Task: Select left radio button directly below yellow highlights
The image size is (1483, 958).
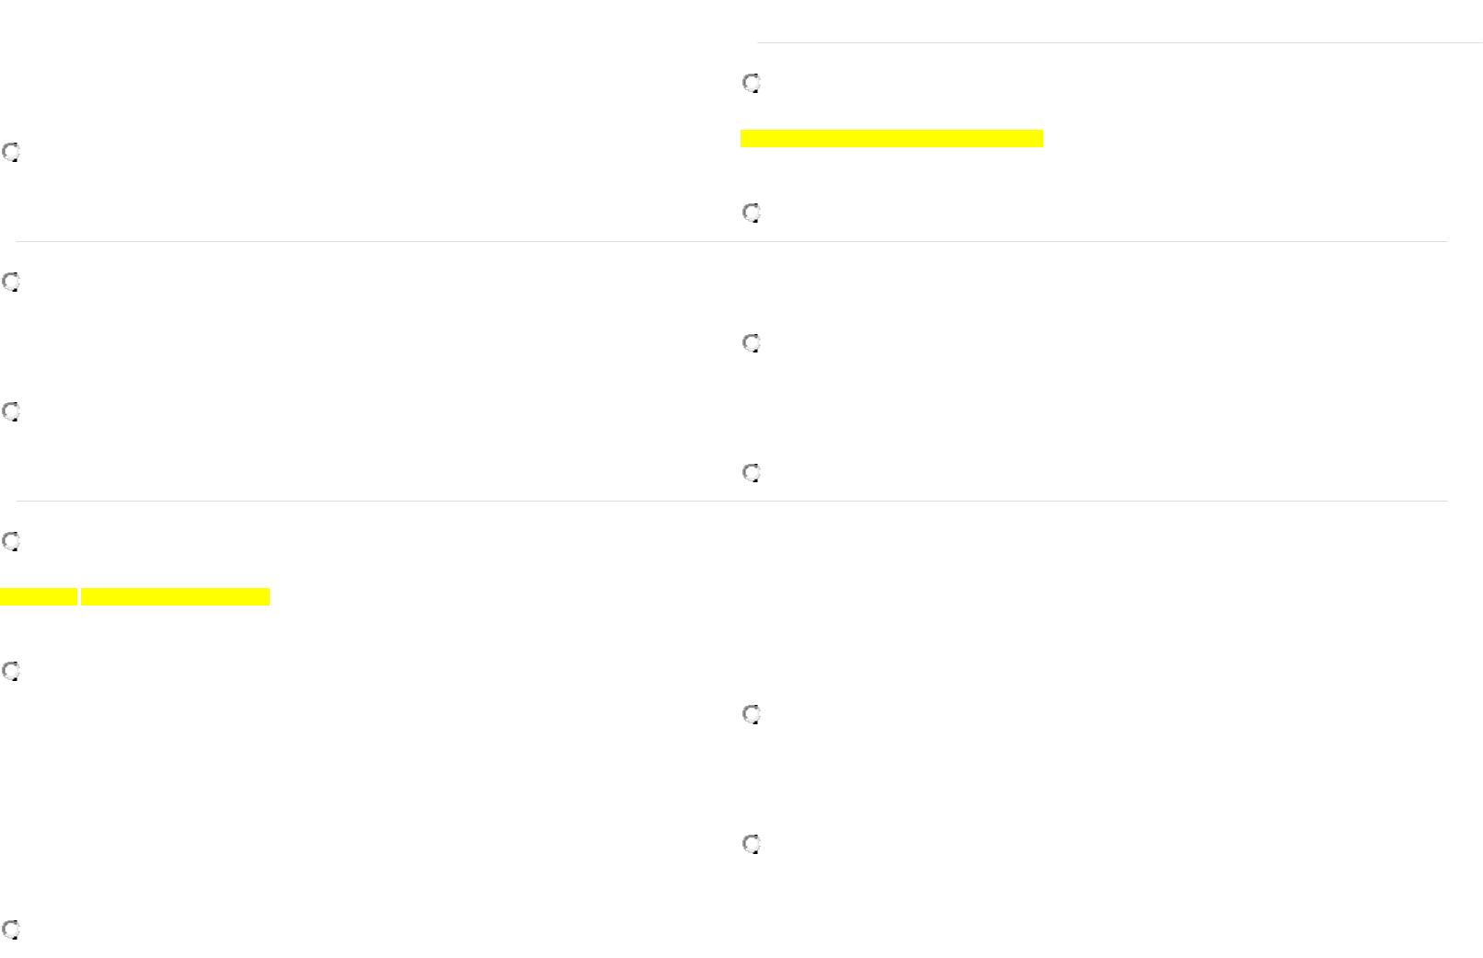Action: click(x=11, y=671)
